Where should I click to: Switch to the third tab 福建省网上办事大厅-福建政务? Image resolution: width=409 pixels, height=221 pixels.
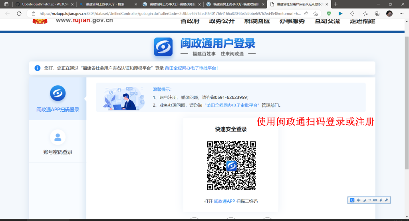tap(172, 4)
